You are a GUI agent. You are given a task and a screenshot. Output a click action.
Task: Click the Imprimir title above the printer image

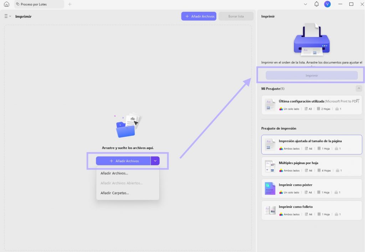[268, 16]
